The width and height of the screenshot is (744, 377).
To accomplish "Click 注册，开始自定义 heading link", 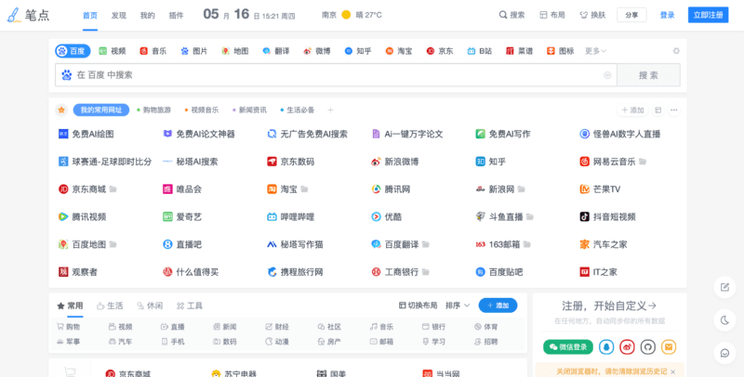I will tap(609, 305).
